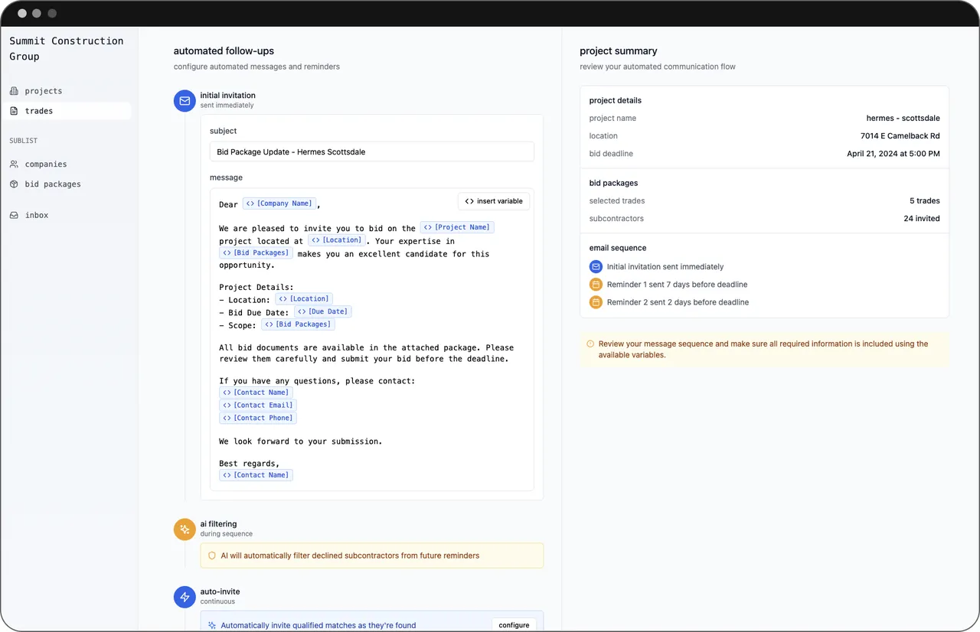Click the inbox tray icon
This screenshot has width=980, height=632.
tap(14, 216)
